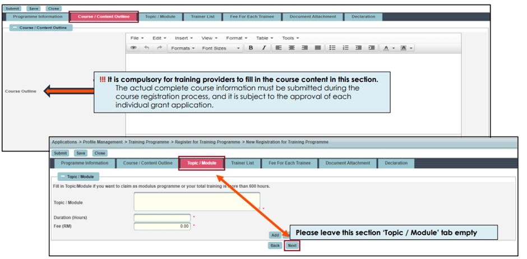Open the Document Attachment tab in upper window
Screen dimensions: 527x259
(x=313, y=17)
